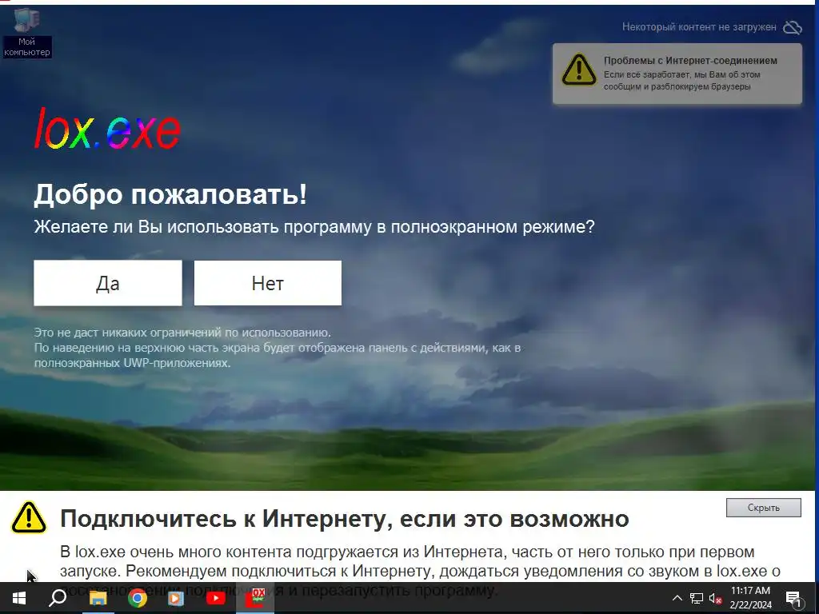This screenshot has height=614, width=819.
Task: Click the rainbow lox.exe logo
Action: click(x=107, y=129)
